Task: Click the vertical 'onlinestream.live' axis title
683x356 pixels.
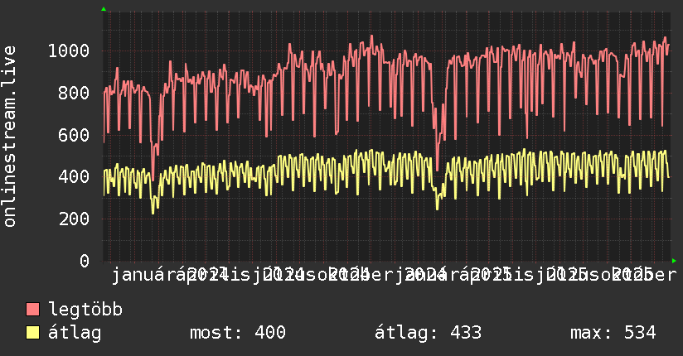Action: [9, 137]
